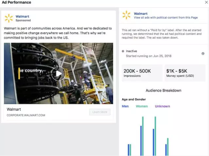Click the Learn More button
Viewport: 209px width, 156px height.
[x=100, y=112]
